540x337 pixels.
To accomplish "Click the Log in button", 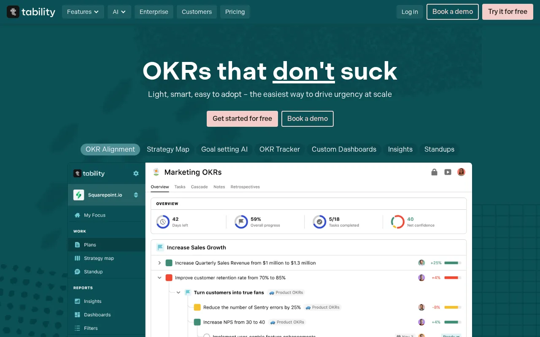I will (410, 12).
